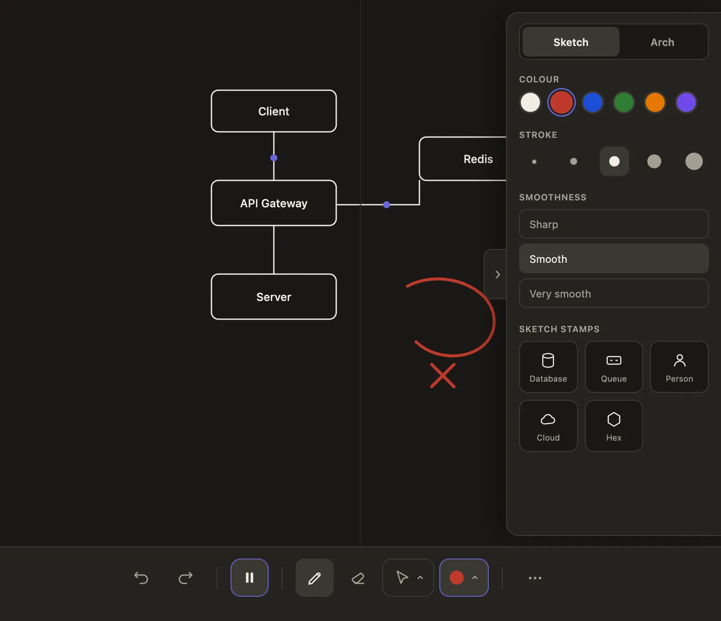Select the Eraser tool
This screenshot has height=621, width=721.
tap(358, 578)
